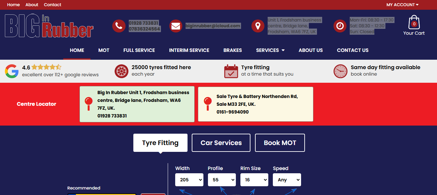Select Sale Tyre & Battery centre card

click(256, 104)
